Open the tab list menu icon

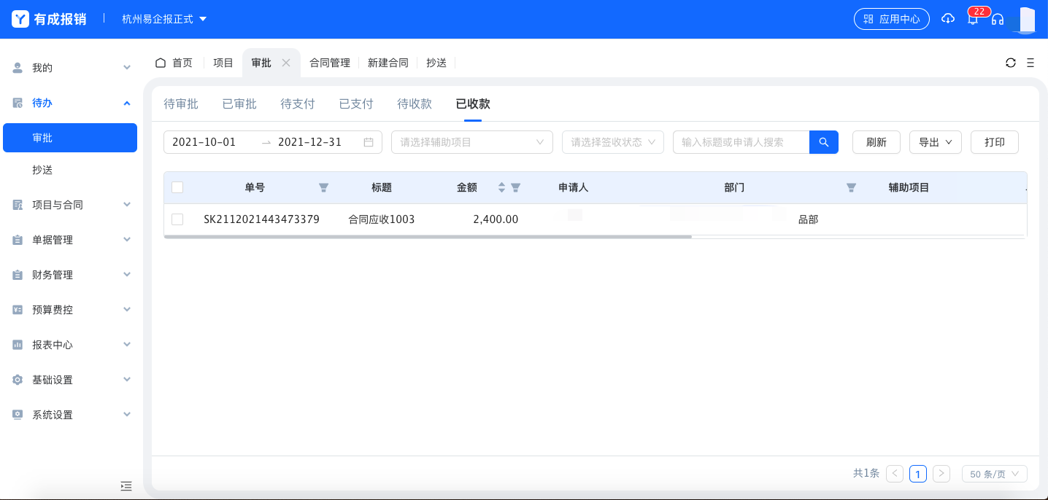pyautogui.click(x=1030, y=63)
